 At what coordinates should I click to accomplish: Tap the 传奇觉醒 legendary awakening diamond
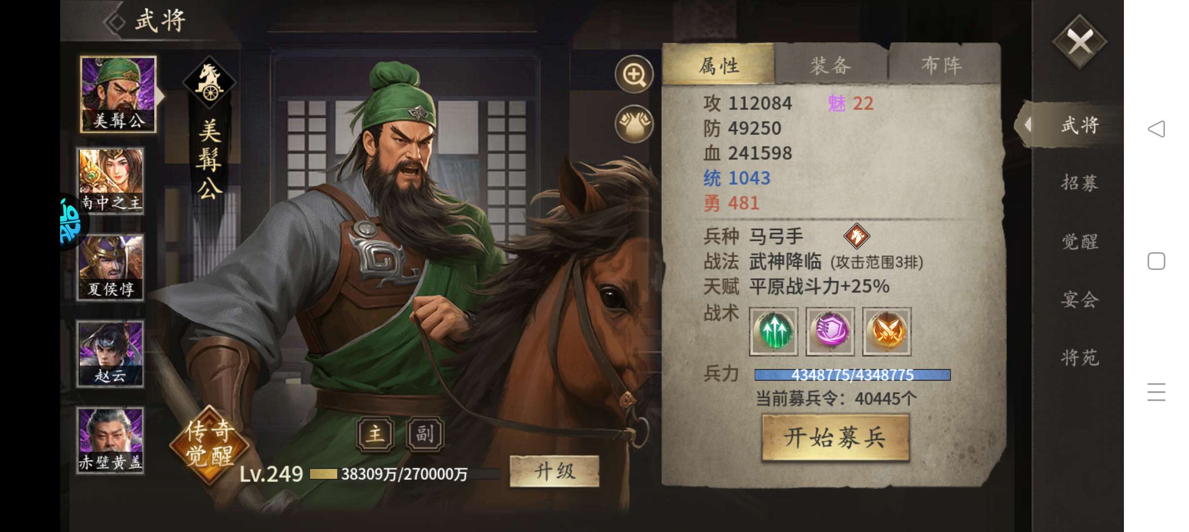pyautogui.click(x=210, y=444)
